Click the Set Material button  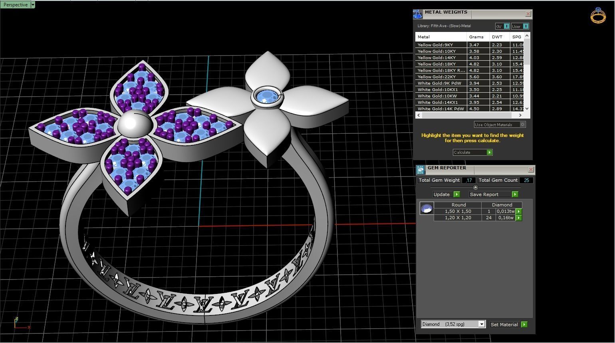click(509, 325)
